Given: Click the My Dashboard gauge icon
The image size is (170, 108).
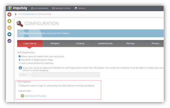Looking at the screenshot, I should 32,8.
